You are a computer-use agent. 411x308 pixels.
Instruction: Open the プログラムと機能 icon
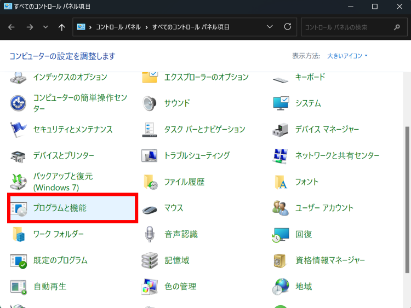tap(19, 209)
